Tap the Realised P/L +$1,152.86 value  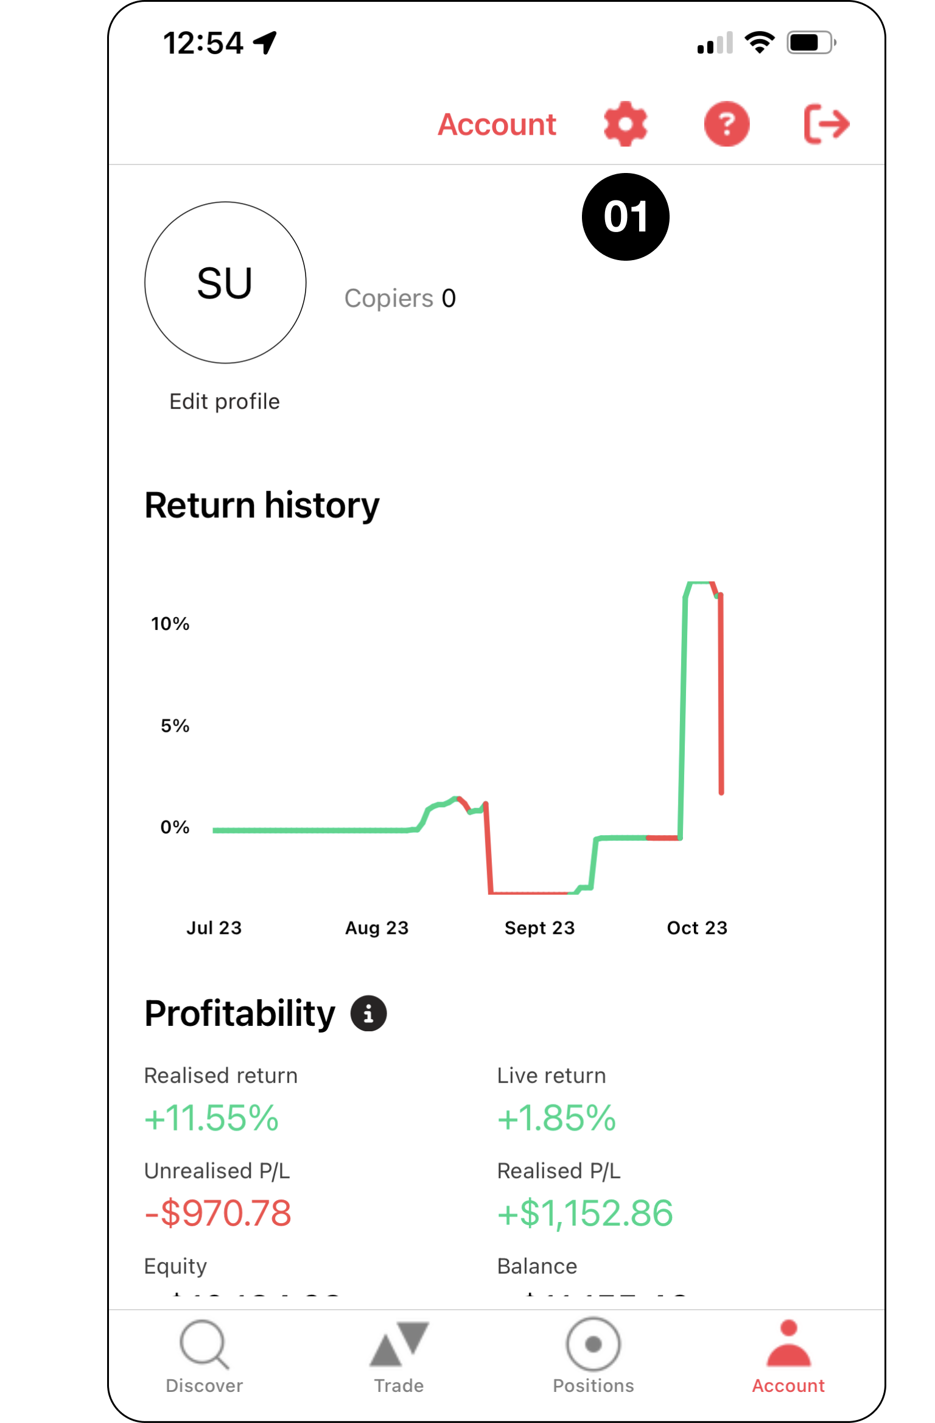[x=585, y=1213]
